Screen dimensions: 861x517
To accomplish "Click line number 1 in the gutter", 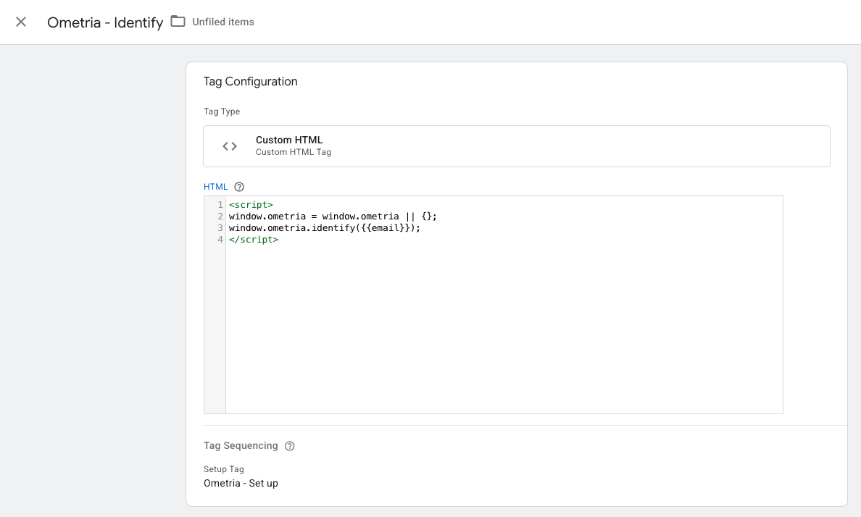I will (x=220, y=205).
